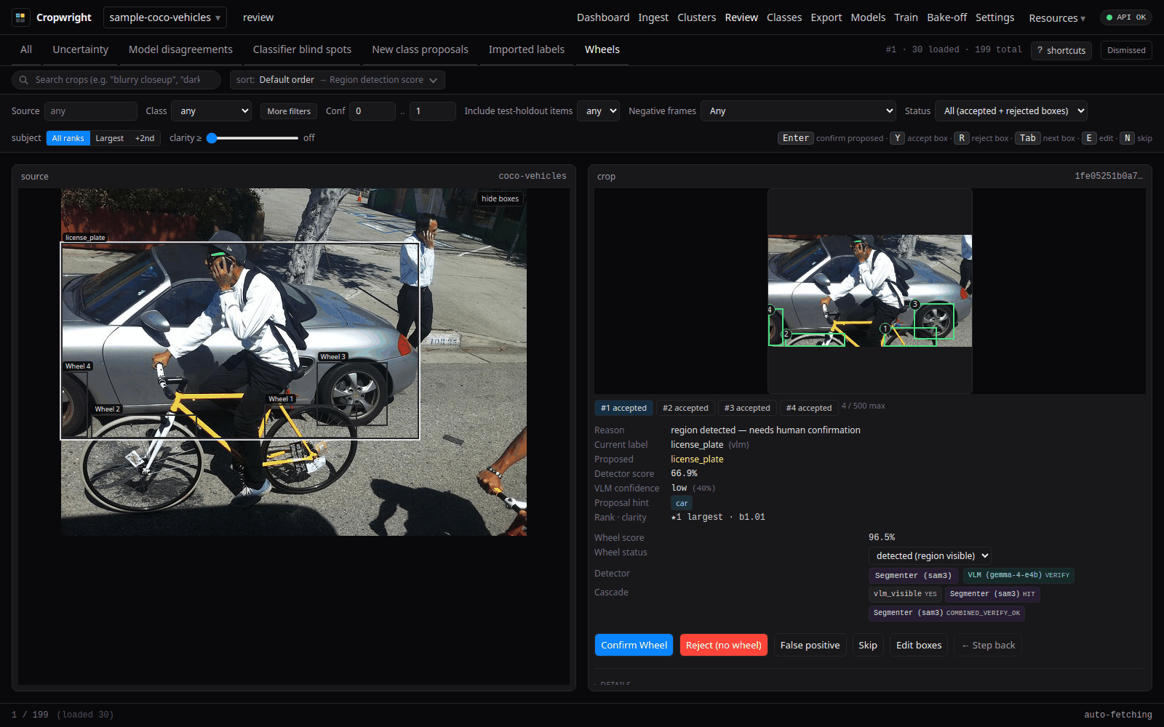Change the Wheel status dropdown
The height and width of the screenshot is (727, 1164).
930,556
